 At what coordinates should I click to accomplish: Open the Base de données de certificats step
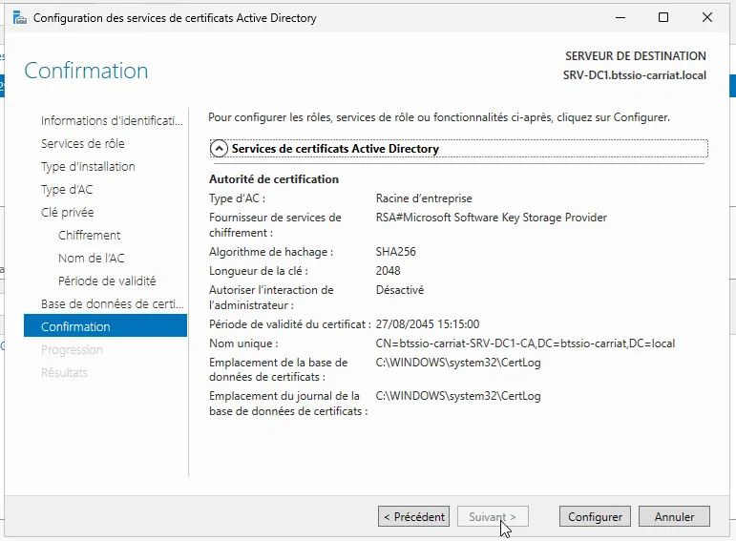coord(111,304)
